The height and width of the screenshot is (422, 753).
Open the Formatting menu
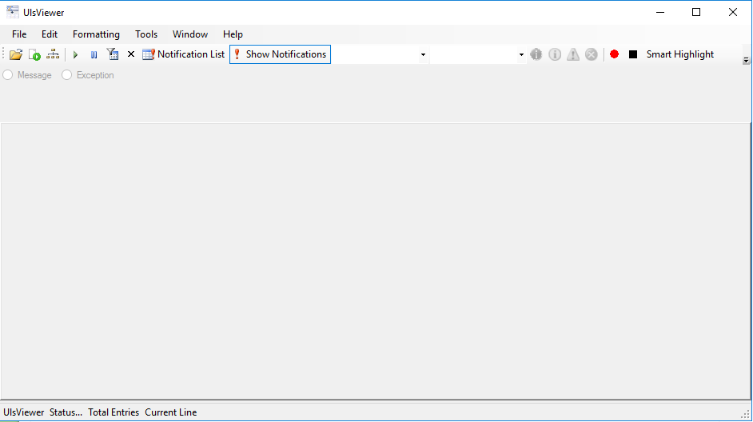click(x=96, y=34)
